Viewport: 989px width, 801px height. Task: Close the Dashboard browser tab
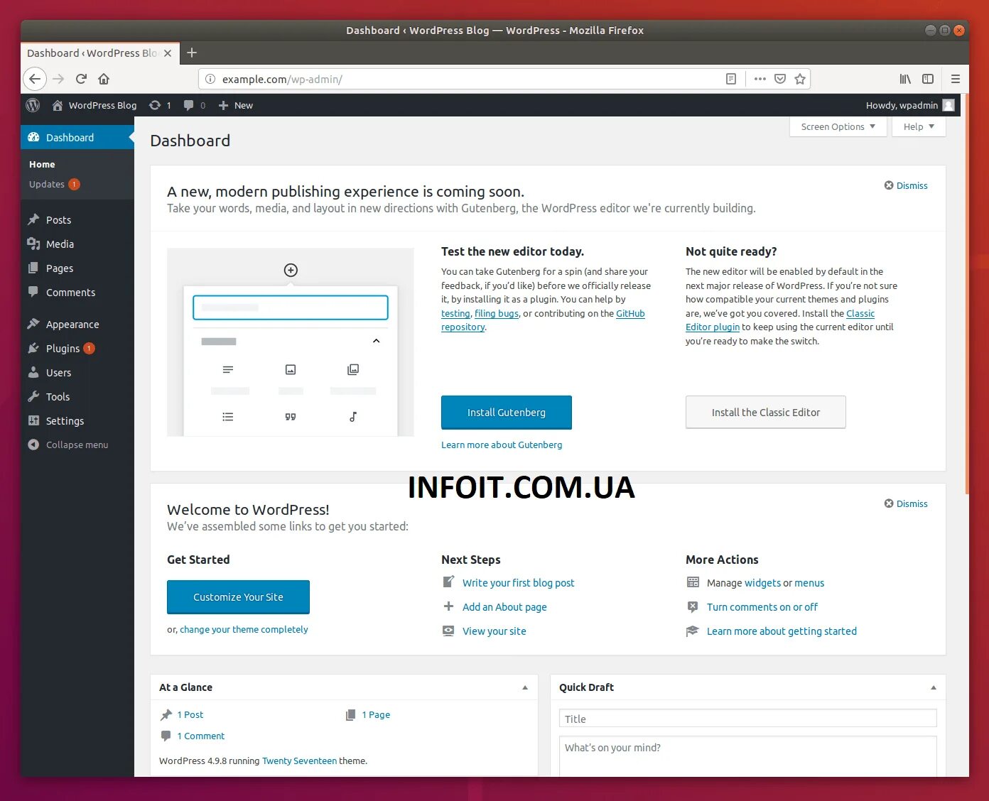pos(168,53)
